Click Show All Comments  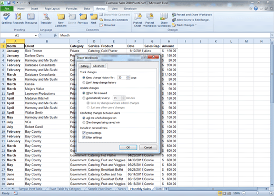[x=114, y=20]
